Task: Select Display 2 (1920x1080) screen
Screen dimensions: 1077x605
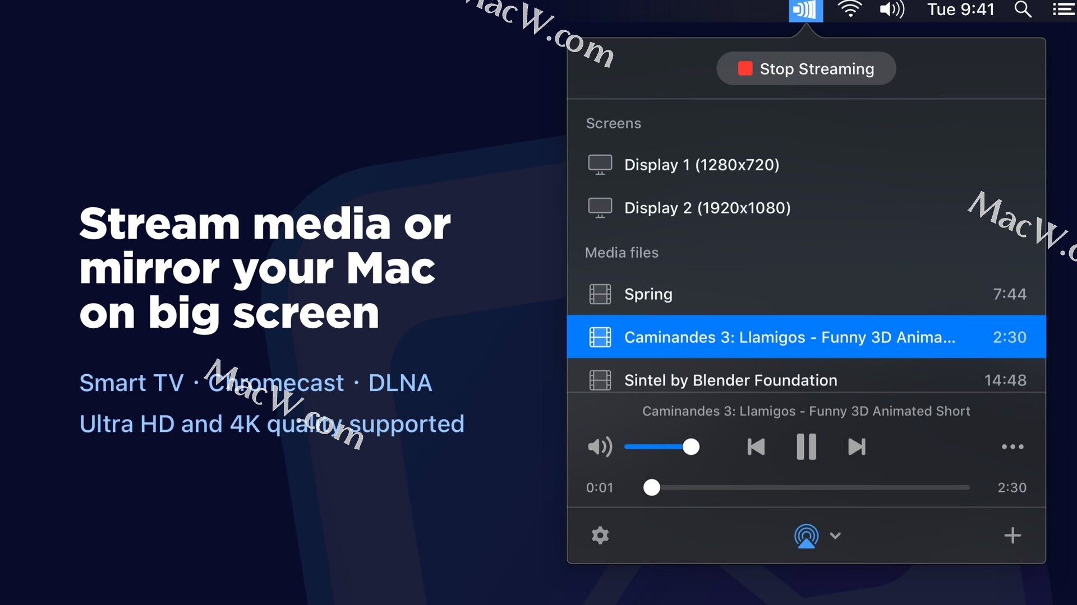Action: tap(806, 208)
